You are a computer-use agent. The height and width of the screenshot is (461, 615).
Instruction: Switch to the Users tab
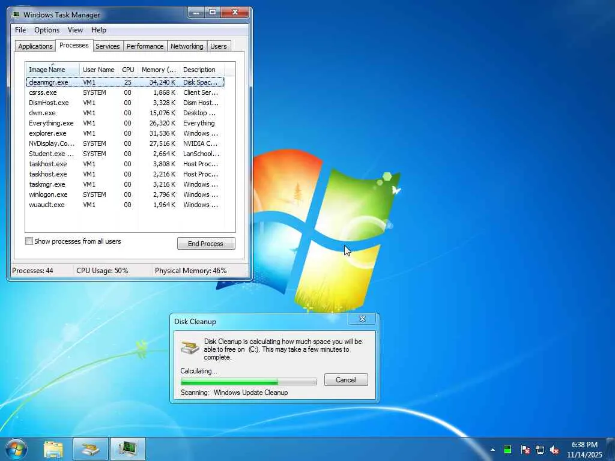pos(219,46)
